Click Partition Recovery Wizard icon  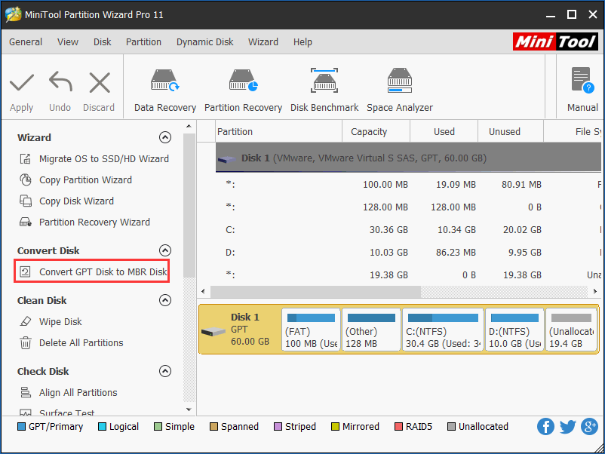(26, 222)
